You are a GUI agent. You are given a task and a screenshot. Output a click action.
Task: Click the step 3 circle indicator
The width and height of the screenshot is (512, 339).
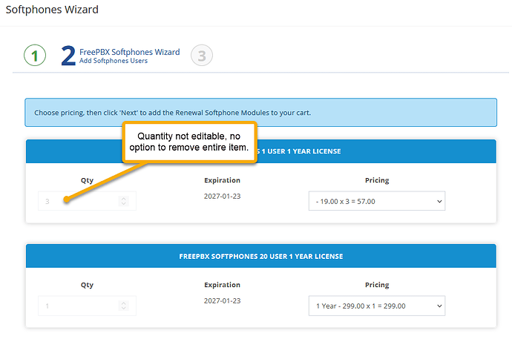point(202,56)
